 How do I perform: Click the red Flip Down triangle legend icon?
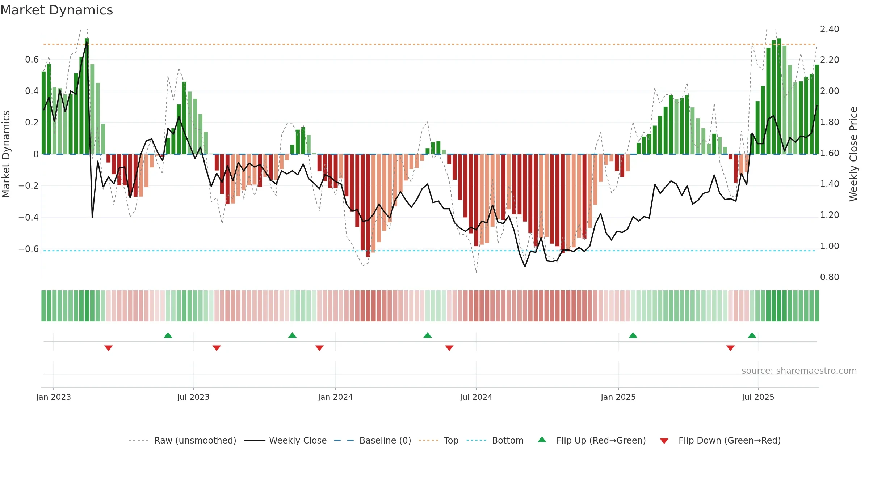[x=664, y=441]
